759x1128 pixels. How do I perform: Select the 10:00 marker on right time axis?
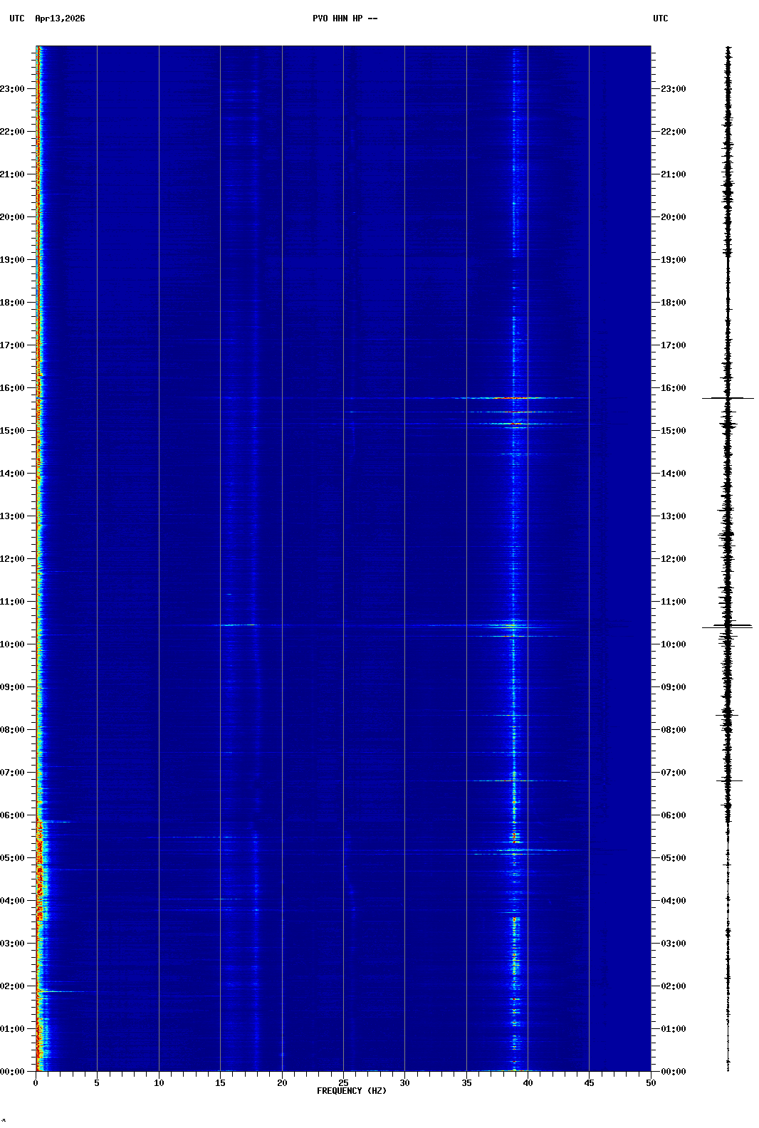[x=673, y=644]
